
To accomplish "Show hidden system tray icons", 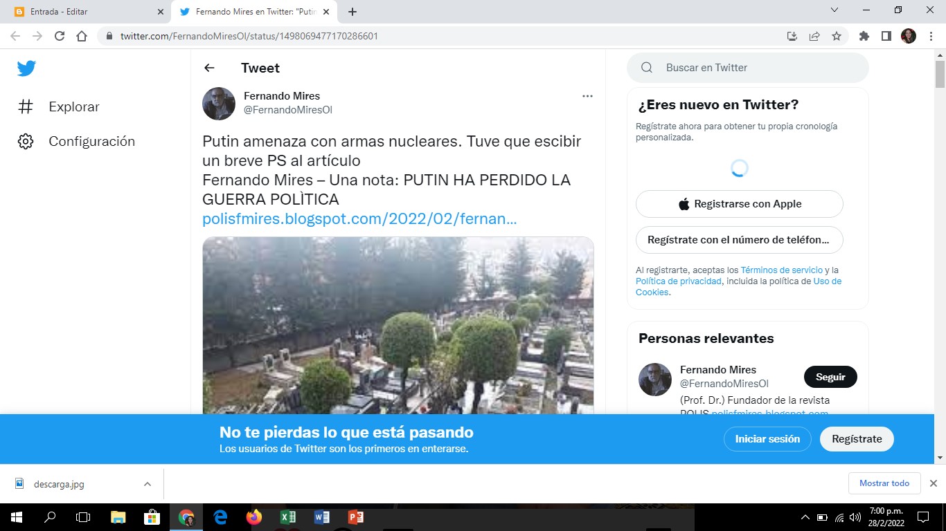I will tap(805, 517).
